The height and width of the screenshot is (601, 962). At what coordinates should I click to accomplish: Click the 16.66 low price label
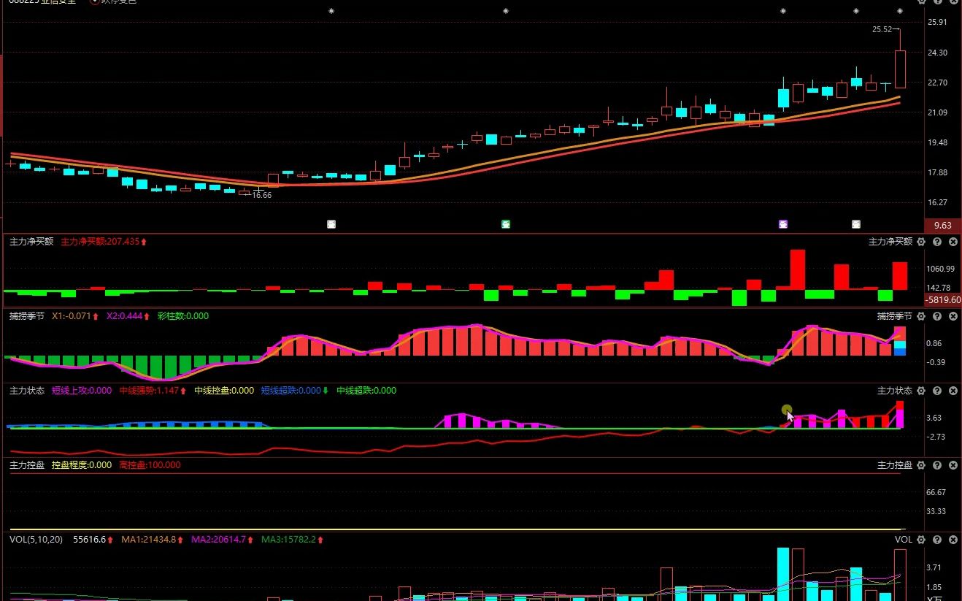(x=261, y=196)
